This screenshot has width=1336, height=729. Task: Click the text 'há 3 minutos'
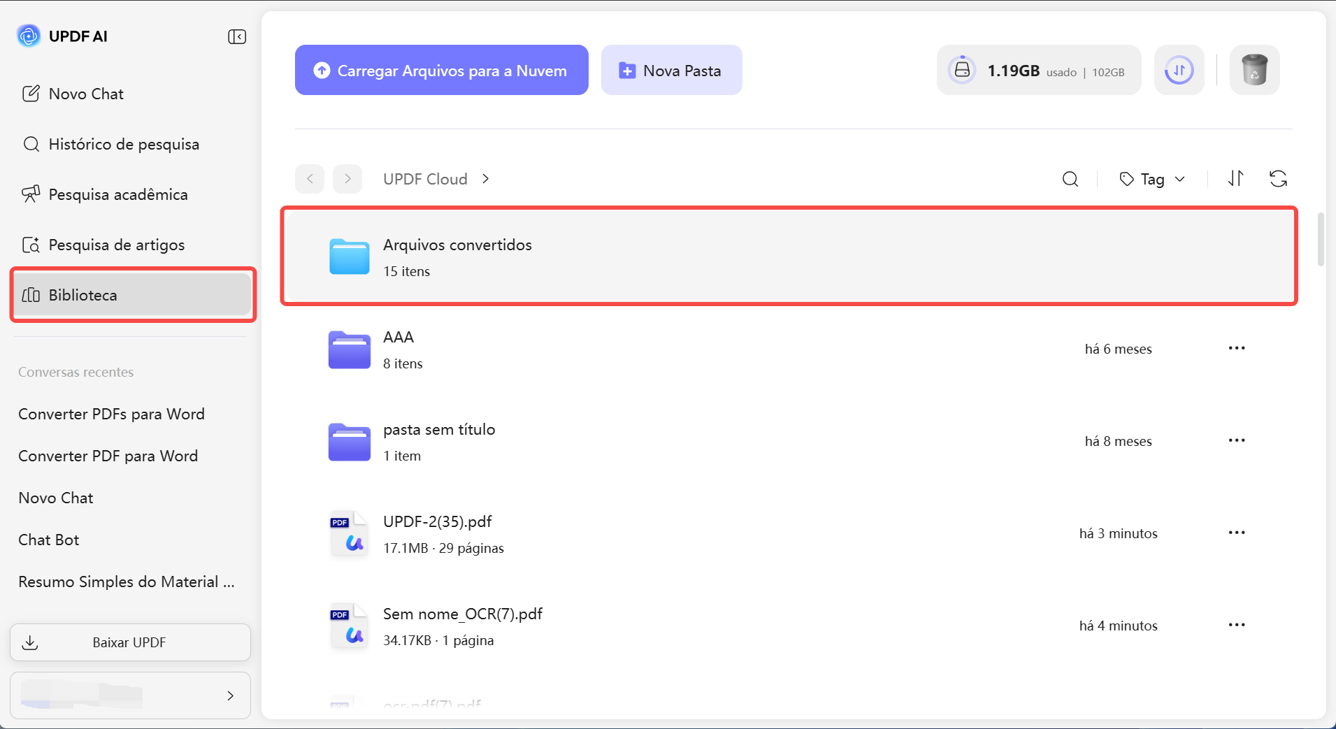coord(1118,533)
